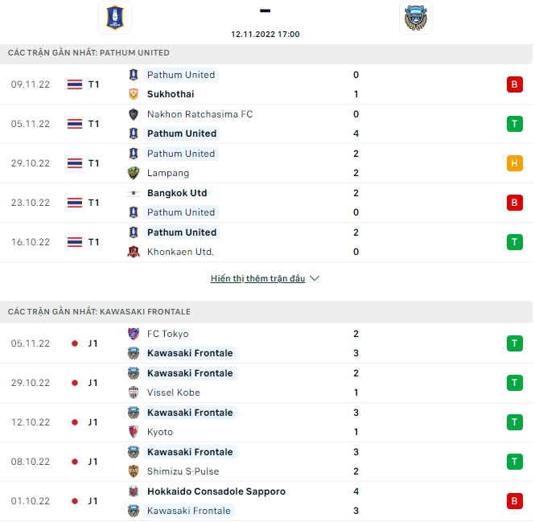The width and height of the screenshot is (535, 522).
Task: Click the green T badge for FC Tokyo match
Action: pos(514,343)
